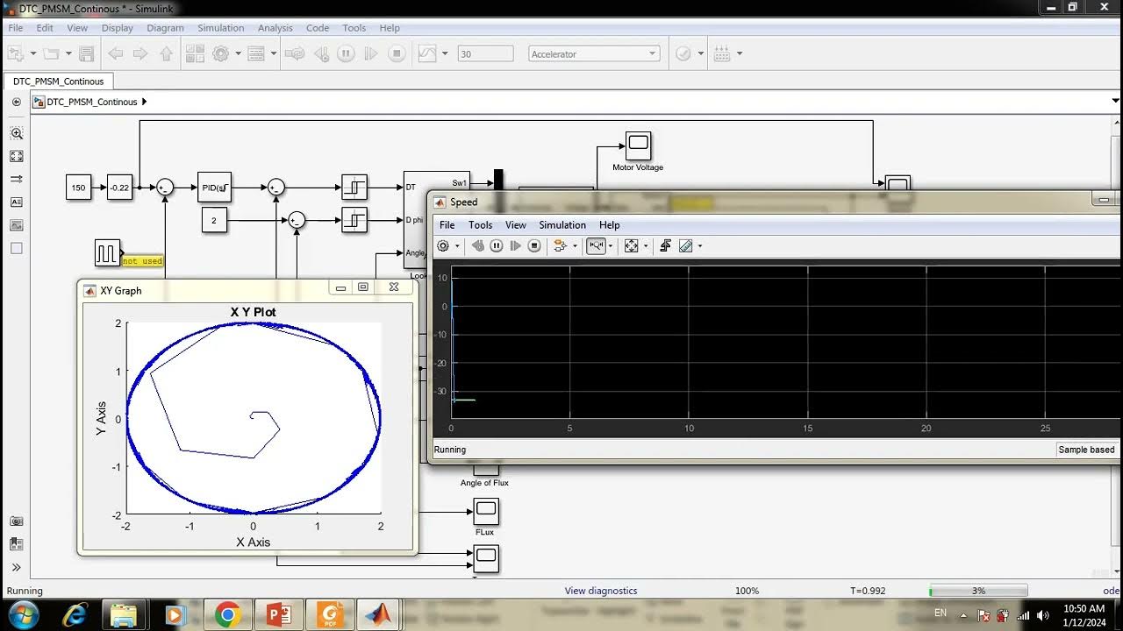Click Scale Axes Limits icon in Speed scope
The height and width of the screenshot is (631, 1123).
click(631, 246)
